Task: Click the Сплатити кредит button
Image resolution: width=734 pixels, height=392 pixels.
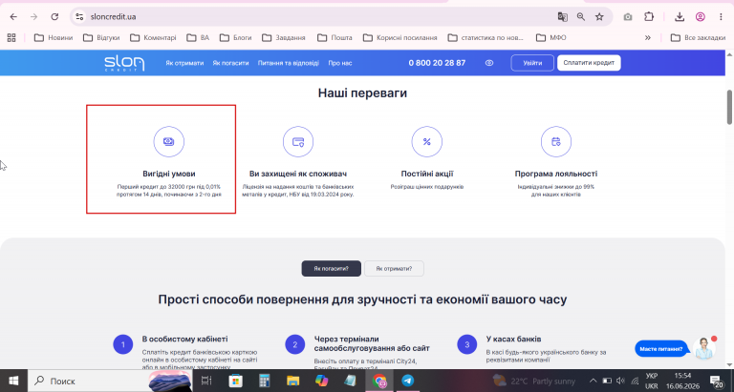Action: coord(589,63)
